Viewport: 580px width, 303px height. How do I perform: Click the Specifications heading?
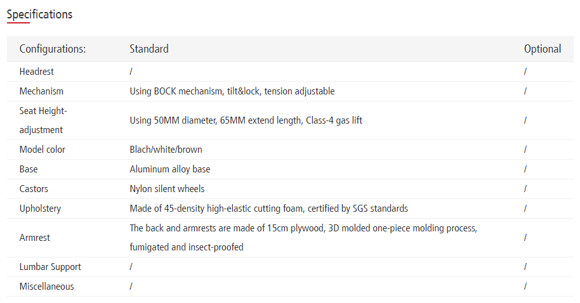[x=39, y=14]
